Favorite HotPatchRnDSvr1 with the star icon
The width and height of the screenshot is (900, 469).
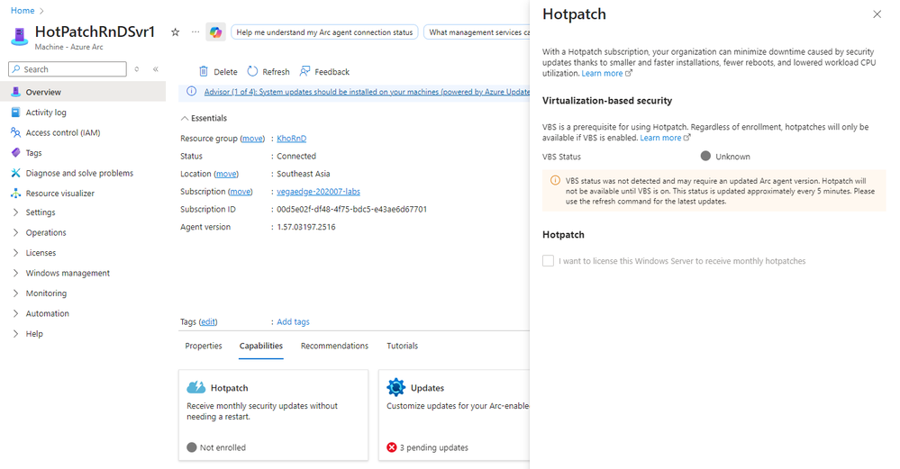click(x=176, y=32)
